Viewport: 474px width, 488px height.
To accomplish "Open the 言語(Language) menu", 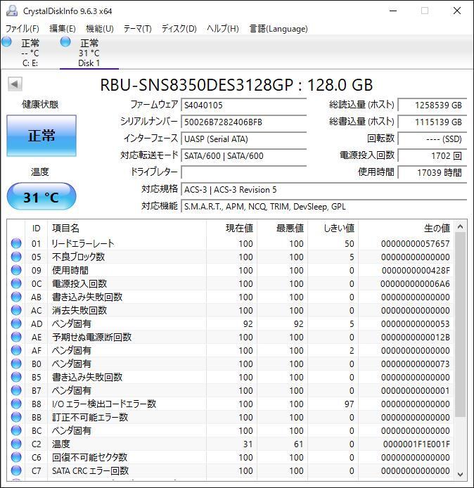I will pos(278,29).
